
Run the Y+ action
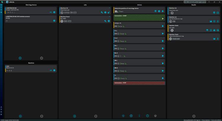tap(163, 78)
